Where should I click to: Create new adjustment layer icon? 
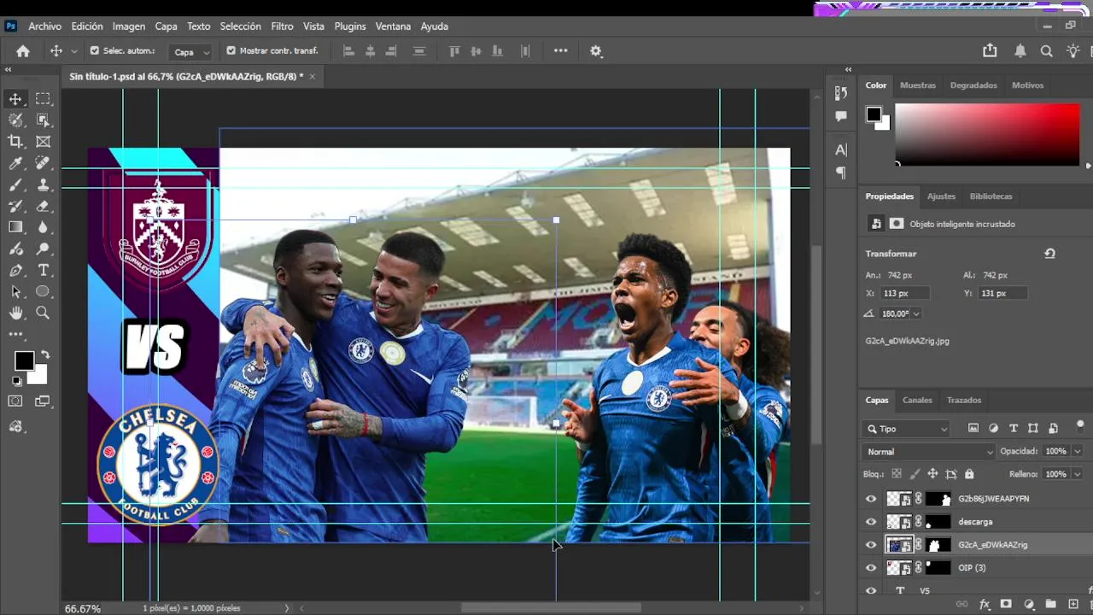[x=1029, y=604]
